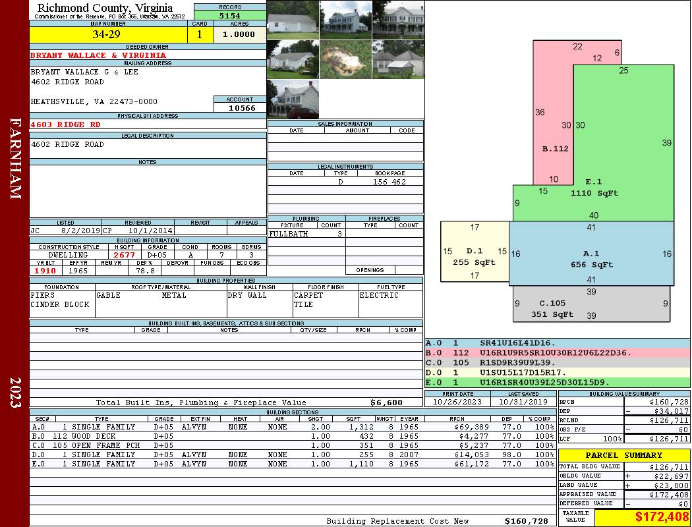Click the reviewed date 10/1/2014

pyautogui.click(x=150, y=231)
